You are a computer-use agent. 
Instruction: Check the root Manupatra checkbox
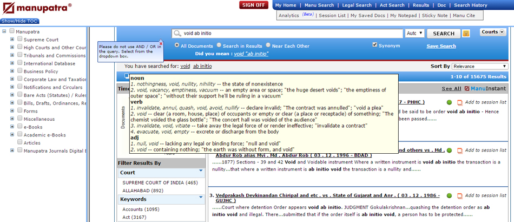click(x=12, y=31)
